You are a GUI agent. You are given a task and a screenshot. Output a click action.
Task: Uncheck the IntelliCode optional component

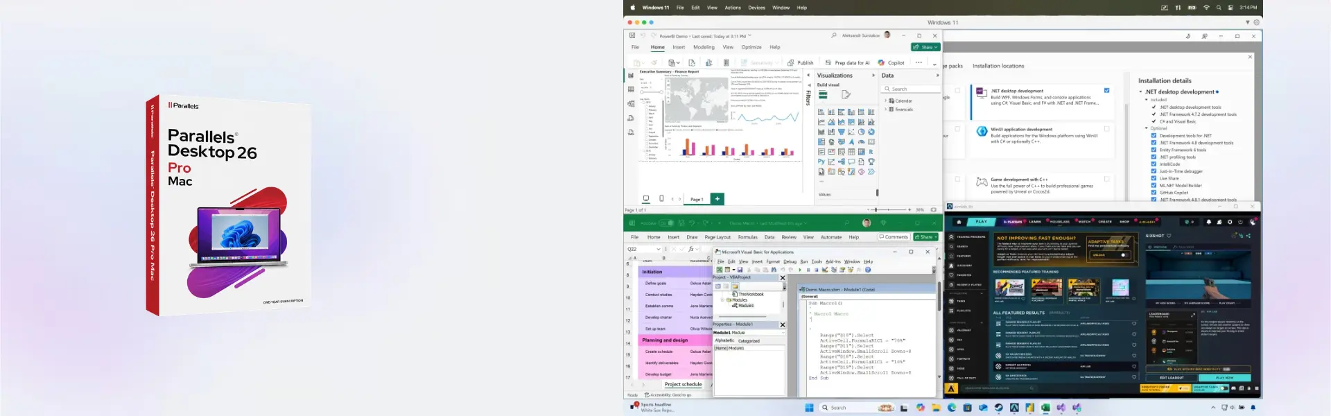click(1154, 164)
